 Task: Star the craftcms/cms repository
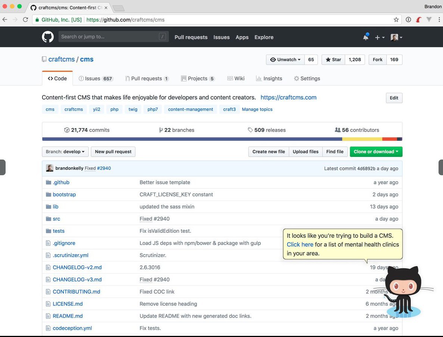point(333,60)
